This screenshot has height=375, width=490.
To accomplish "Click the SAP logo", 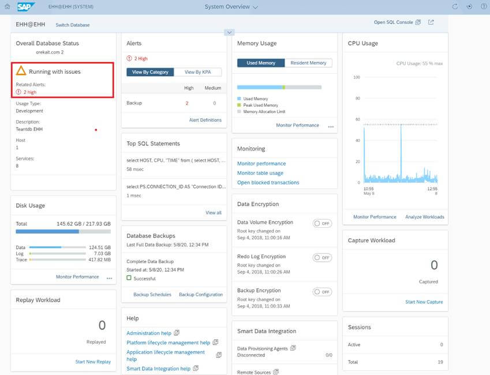I will [26, 6].
